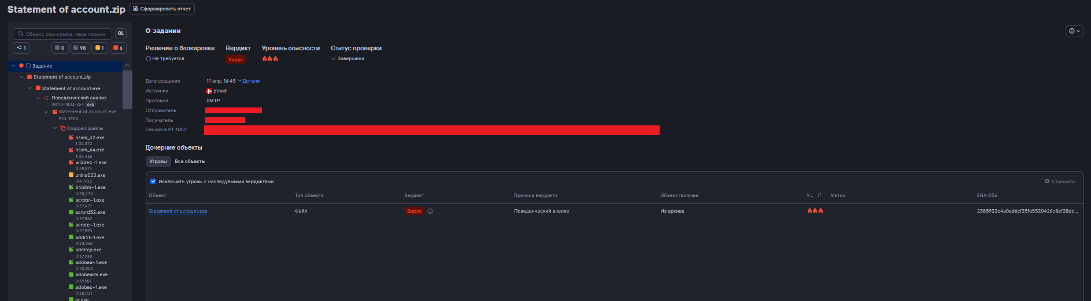Viewport: 1091px width, 301px height.
Task: Select wi5de4~1.exe in dropped files
Action: tap(91, 162)
